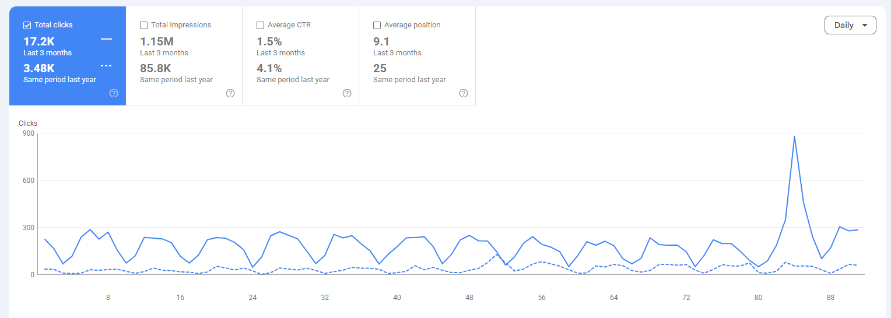
Task: Uncheck the Total clicks checkbox
Action: click(27, 25)
